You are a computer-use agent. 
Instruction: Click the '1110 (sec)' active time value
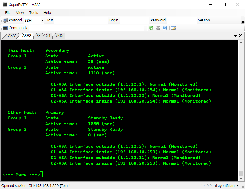[101, 73]
